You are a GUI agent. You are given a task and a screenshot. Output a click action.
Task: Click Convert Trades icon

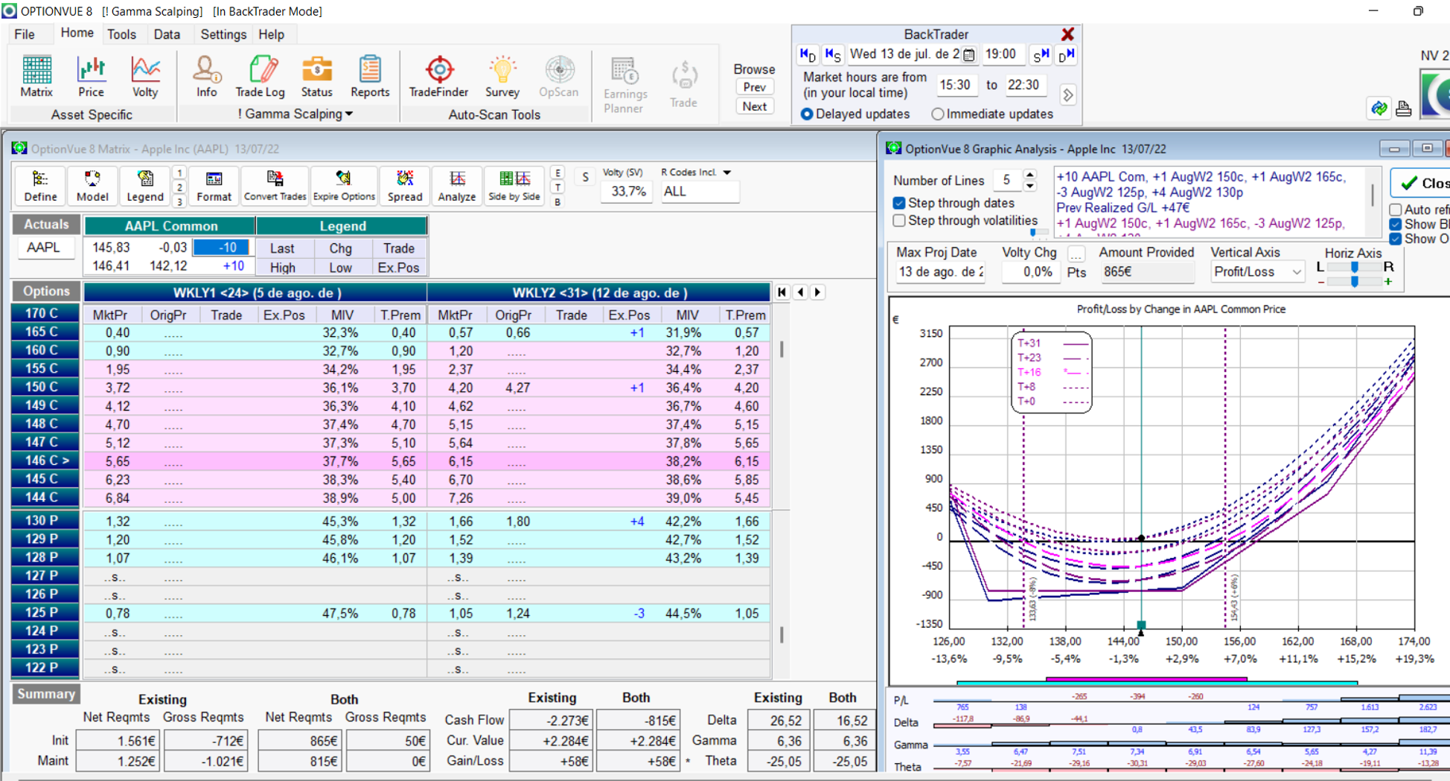pos(275,185)
